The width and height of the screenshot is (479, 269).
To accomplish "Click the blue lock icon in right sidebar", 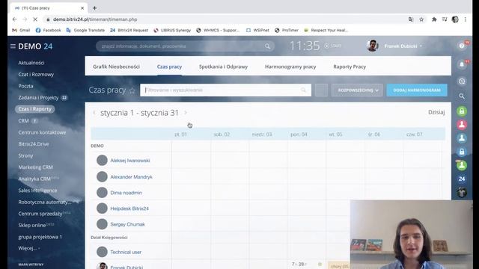I will pyautogui.click(x=462, y=152).
